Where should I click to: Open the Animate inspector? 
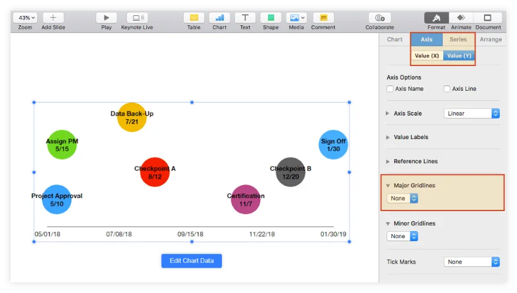(x=461, y=18)
